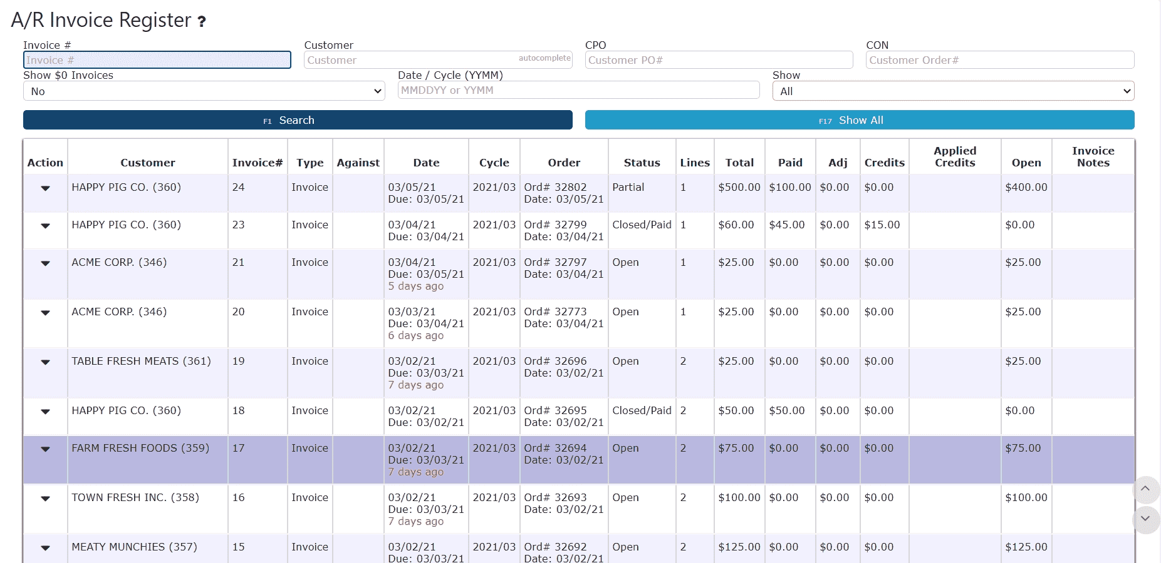Viewport: 1161px width, 563px height.
Task: Open action menu for invoice 17
Action: (45, 449)
